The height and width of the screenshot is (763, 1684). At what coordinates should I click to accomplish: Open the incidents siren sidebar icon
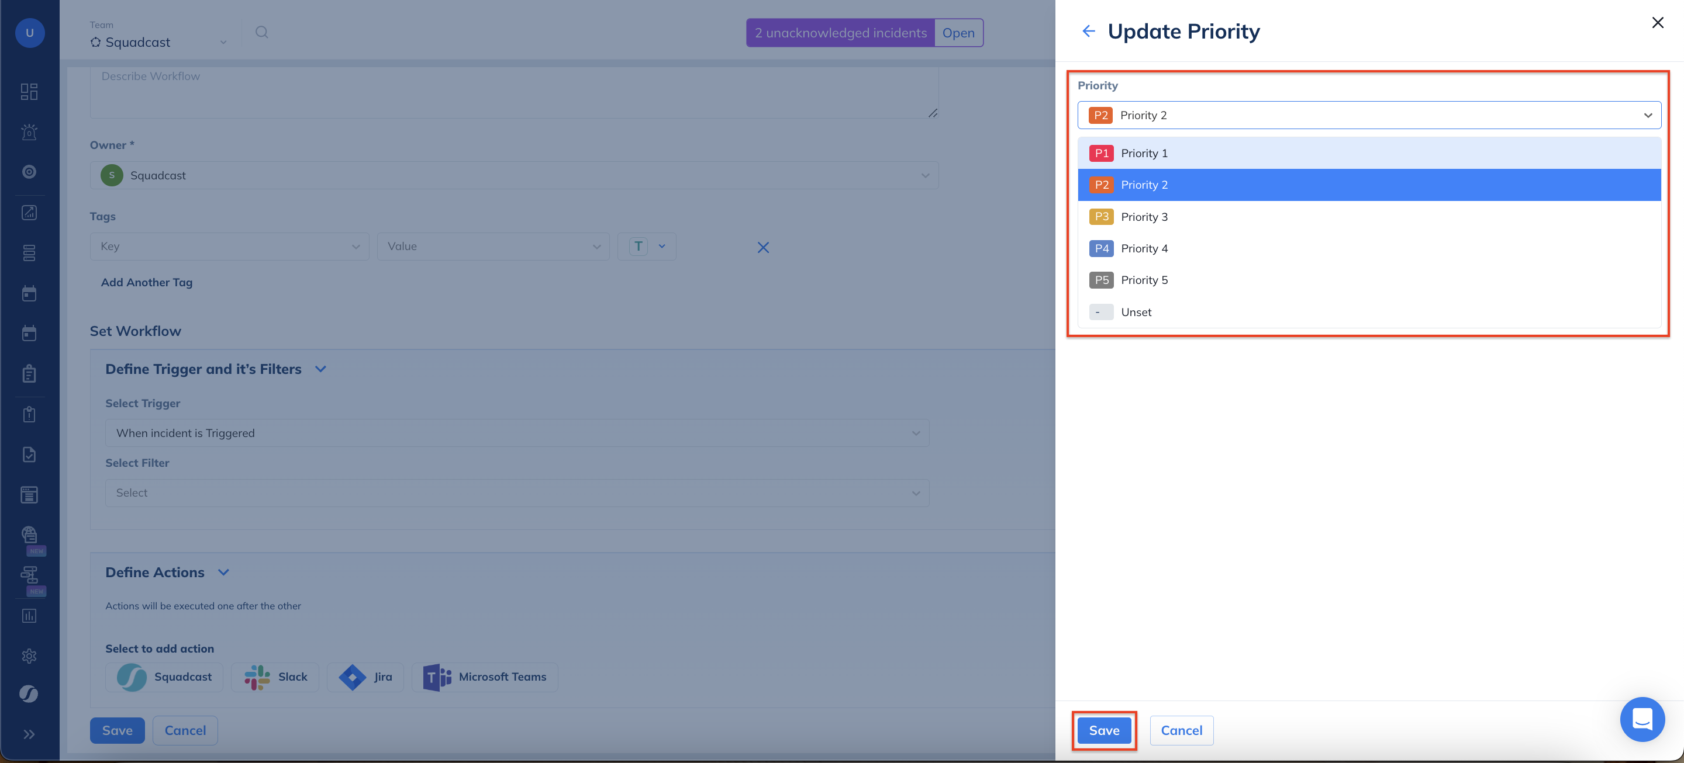pyautogui.click(x=29, y=132)
